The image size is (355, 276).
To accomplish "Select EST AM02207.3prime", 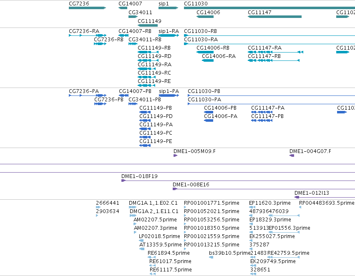I will [136, 232].
